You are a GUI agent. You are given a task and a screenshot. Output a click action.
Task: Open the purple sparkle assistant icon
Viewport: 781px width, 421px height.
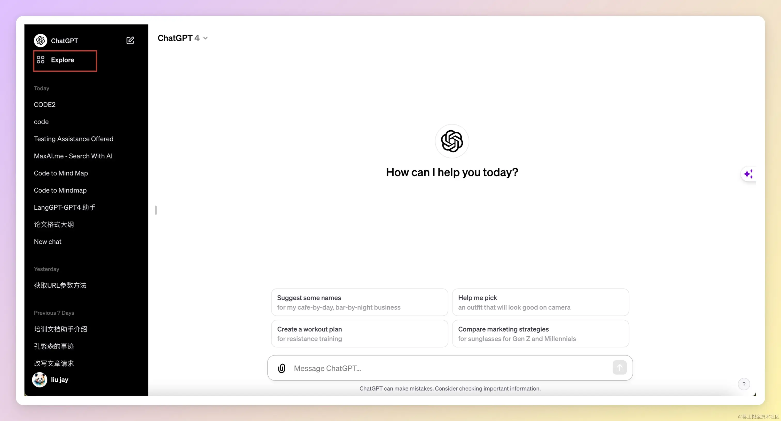click(748, 174)
